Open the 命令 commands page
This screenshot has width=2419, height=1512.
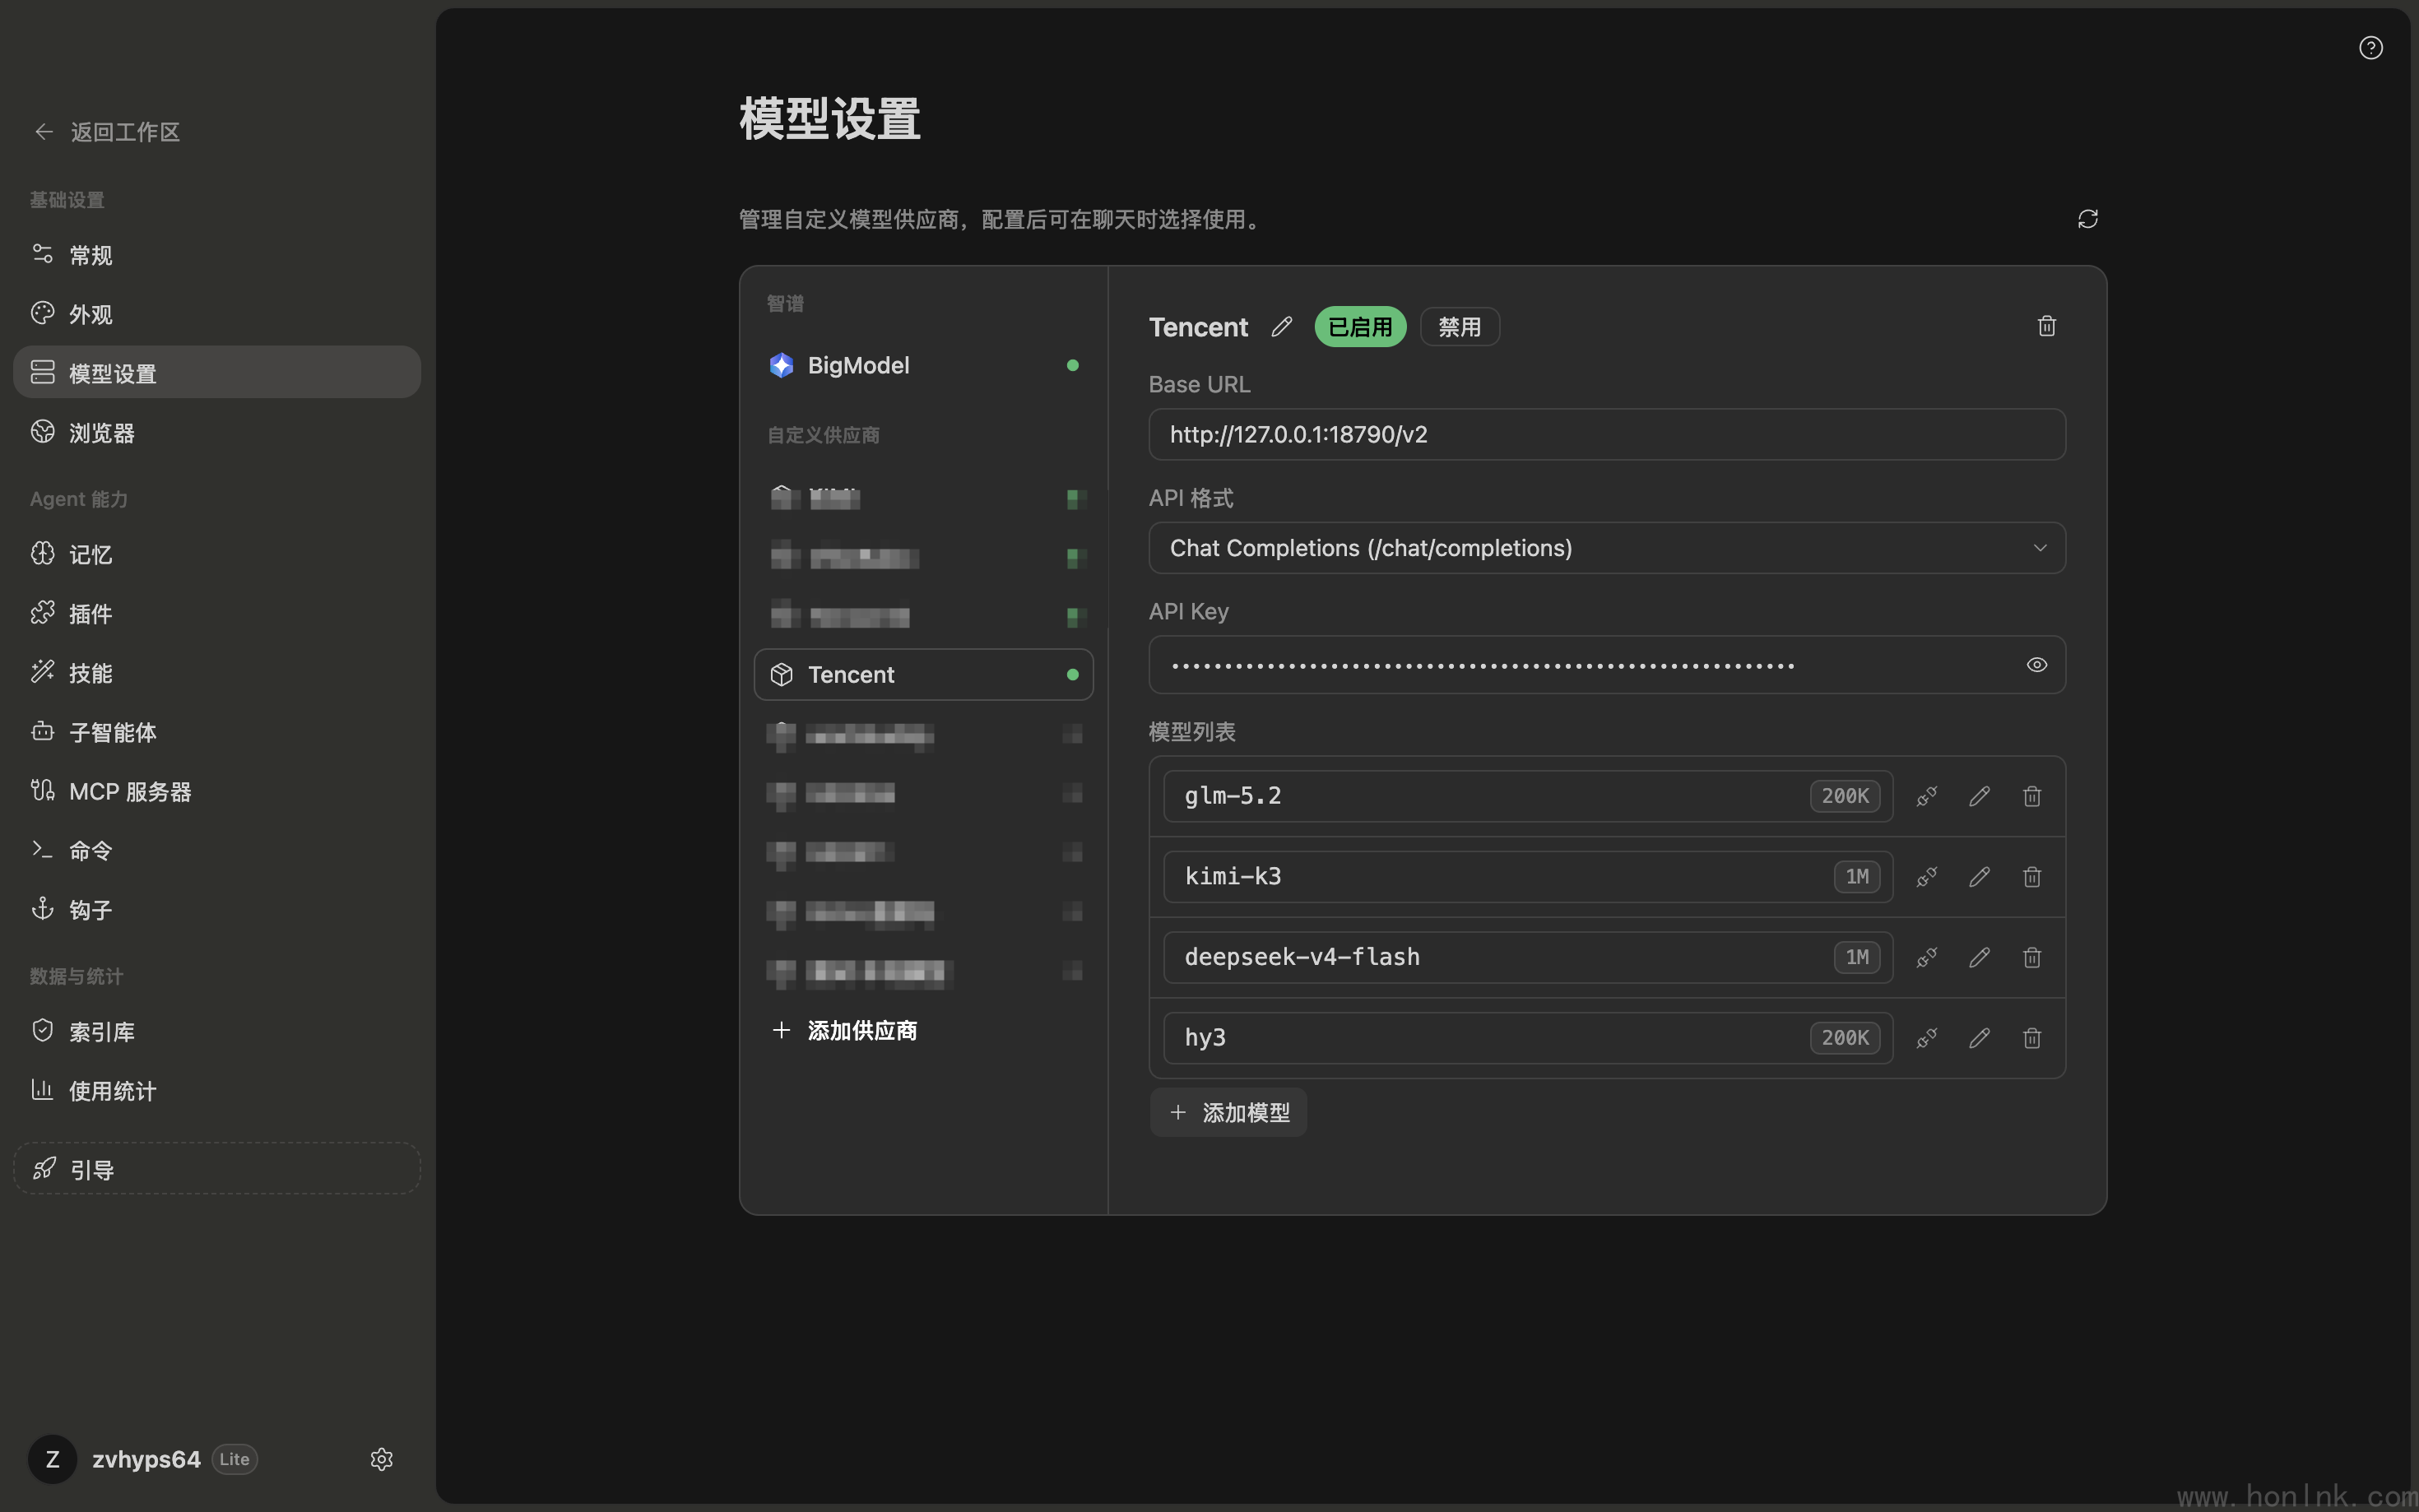coord(217,850)
